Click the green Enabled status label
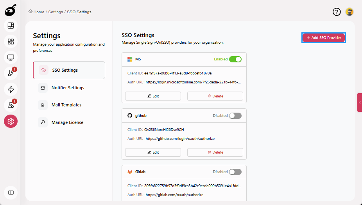 click(x=221, y=59)
